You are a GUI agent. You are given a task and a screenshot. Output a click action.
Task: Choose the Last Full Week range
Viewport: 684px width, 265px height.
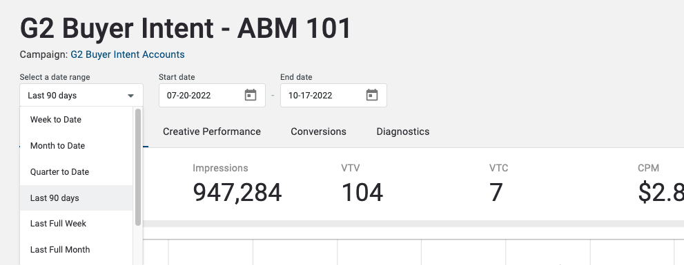(77, 224)
